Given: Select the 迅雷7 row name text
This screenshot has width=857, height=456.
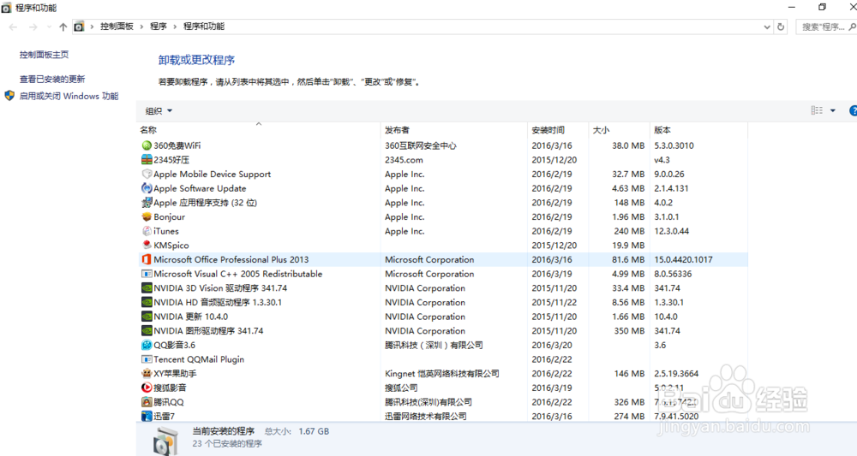Looking at the screenshot, I should tap(164, 416).
